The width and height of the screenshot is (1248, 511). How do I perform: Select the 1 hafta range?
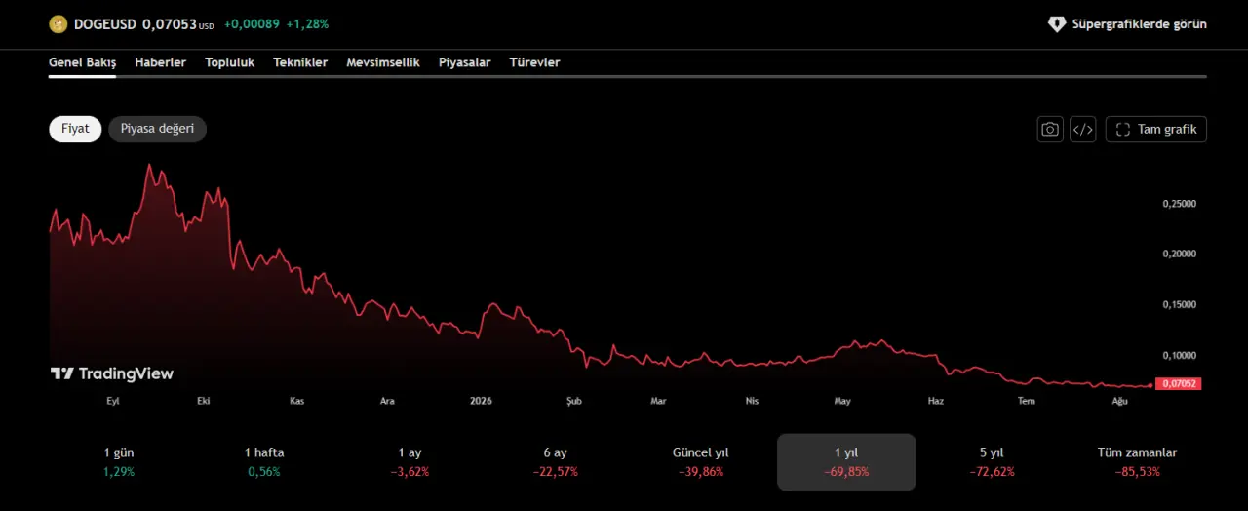pos(264,462)
